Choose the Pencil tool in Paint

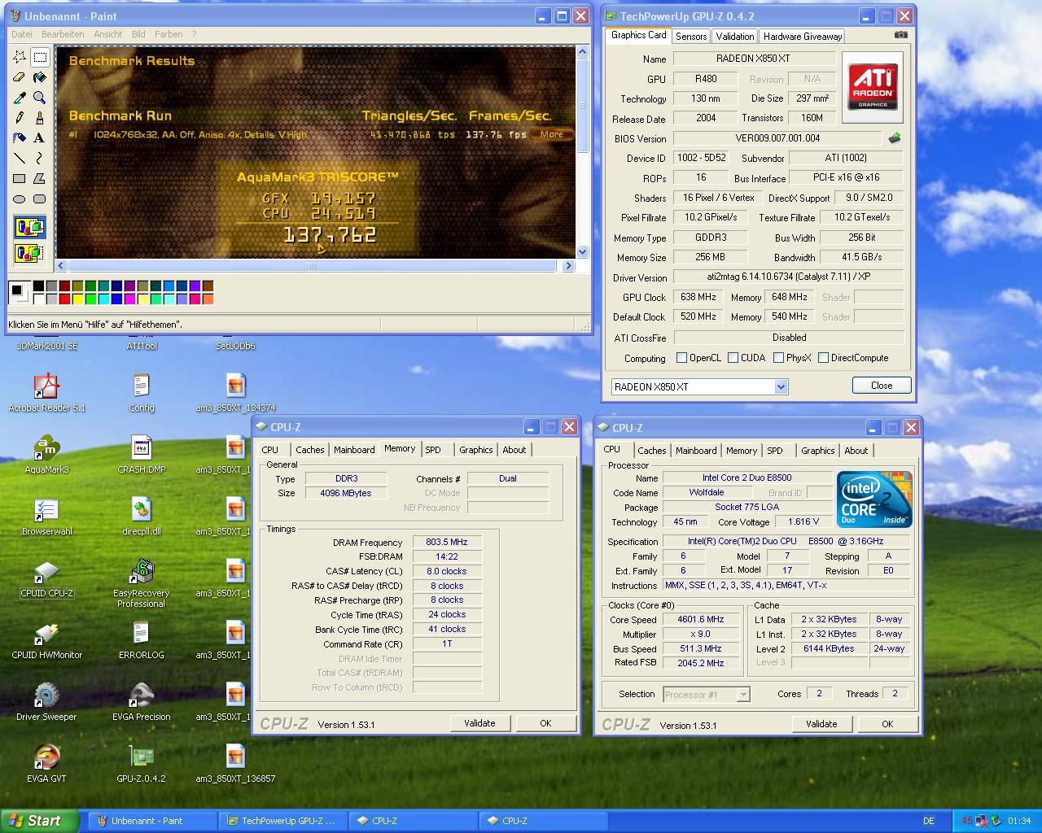20,118
